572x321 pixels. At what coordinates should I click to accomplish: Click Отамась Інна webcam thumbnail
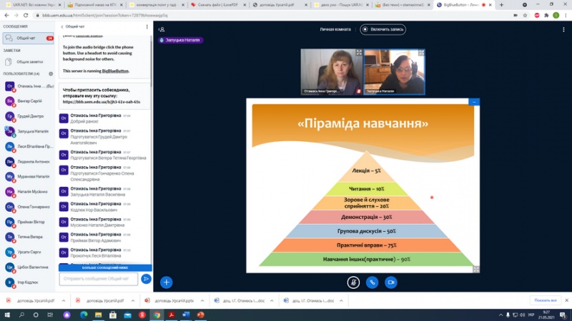[x=331, y=72]
